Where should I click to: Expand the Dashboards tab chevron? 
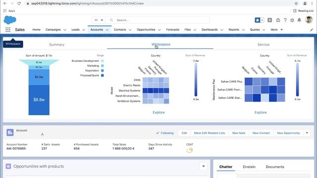[222, 30]
